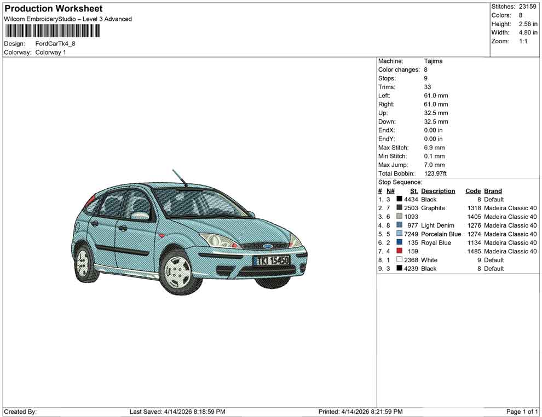Click the Colorway 1 label
542x417 pixels.
click(x=50, y=53)
